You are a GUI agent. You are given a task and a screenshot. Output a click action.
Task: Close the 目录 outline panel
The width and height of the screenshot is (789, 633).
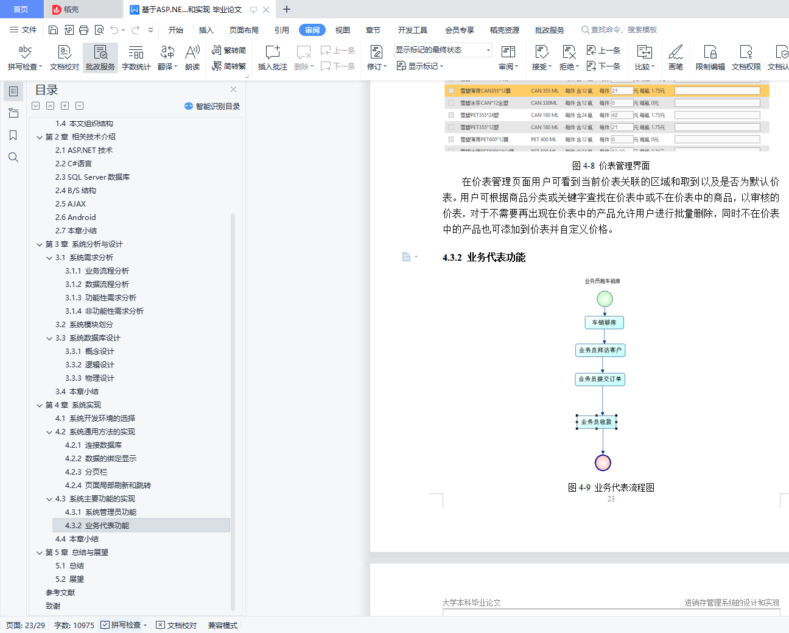click(233, 89)
